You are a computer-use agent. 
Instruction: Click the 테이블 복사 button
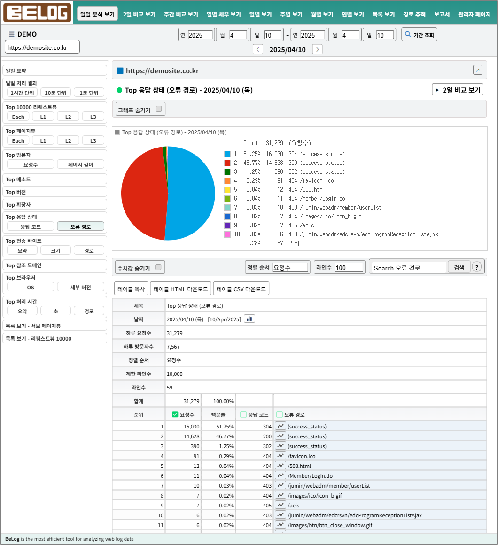coord(131,288)
